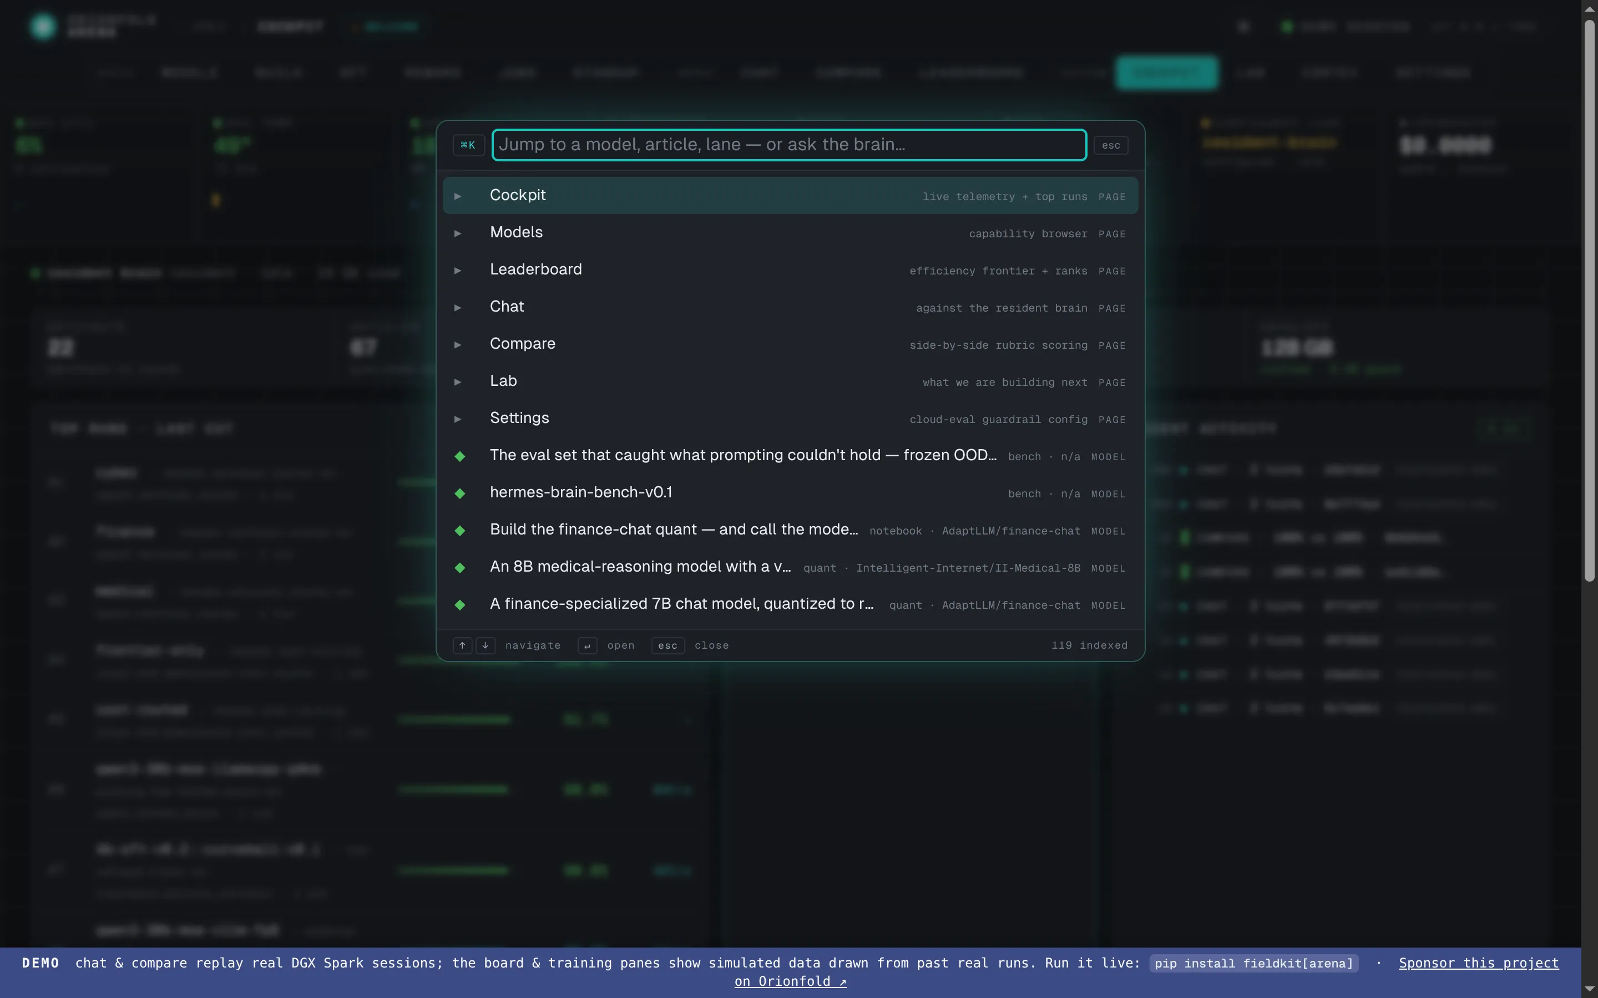This screenshot has width=1598, height=998.
Task: Click efficiency frontier + ranks description
Action: pyautogui.click(x=998, y=271)
